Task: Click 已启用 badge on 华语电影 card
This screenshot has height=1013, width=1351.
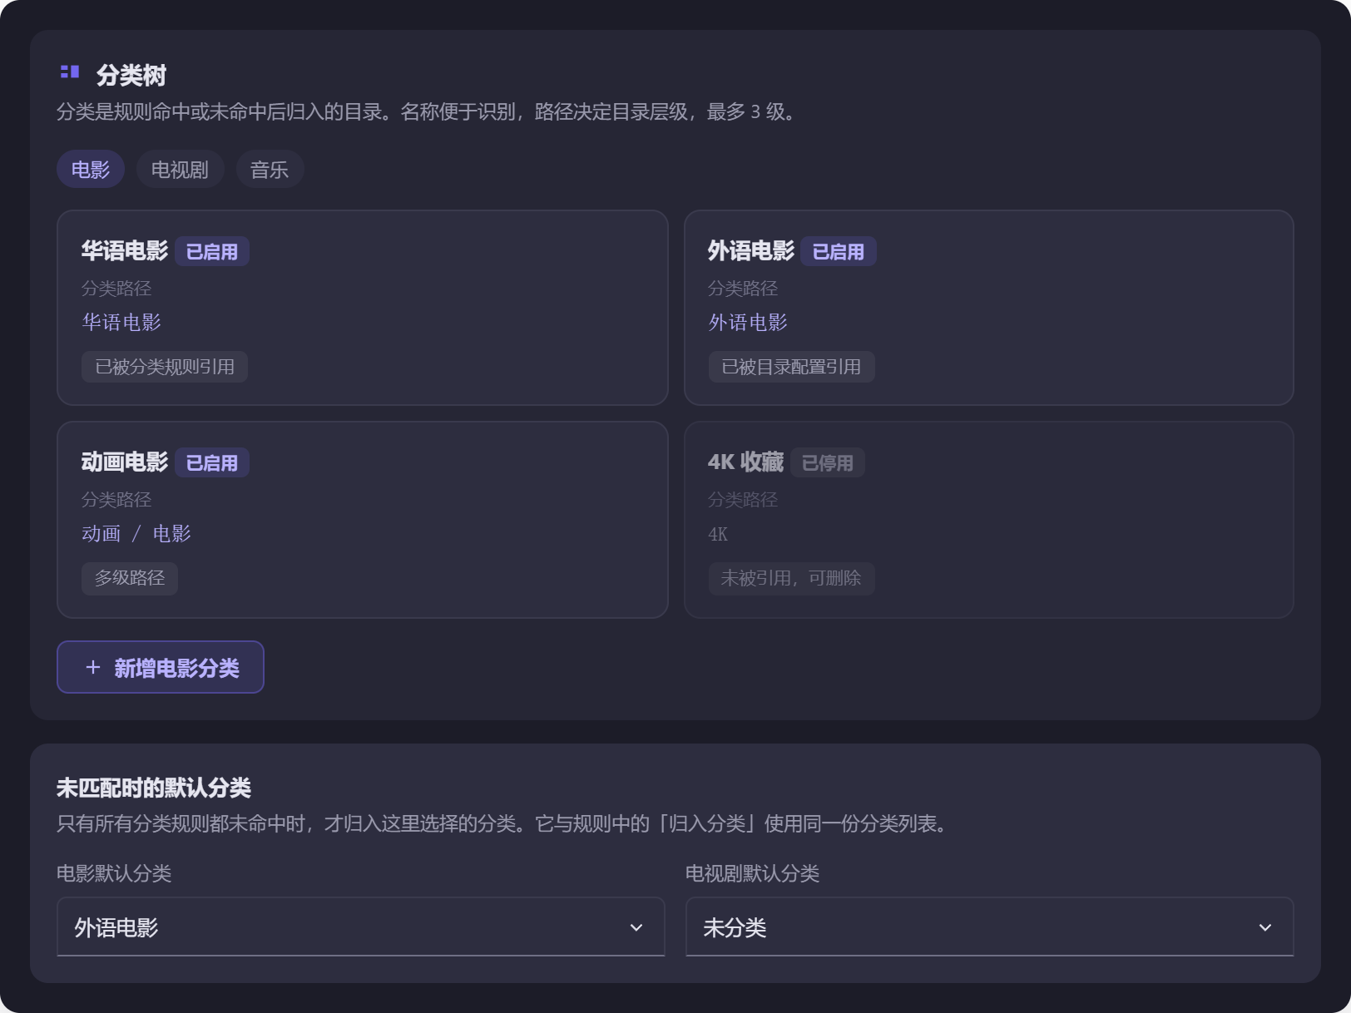Action: click(x=212, y=251)
